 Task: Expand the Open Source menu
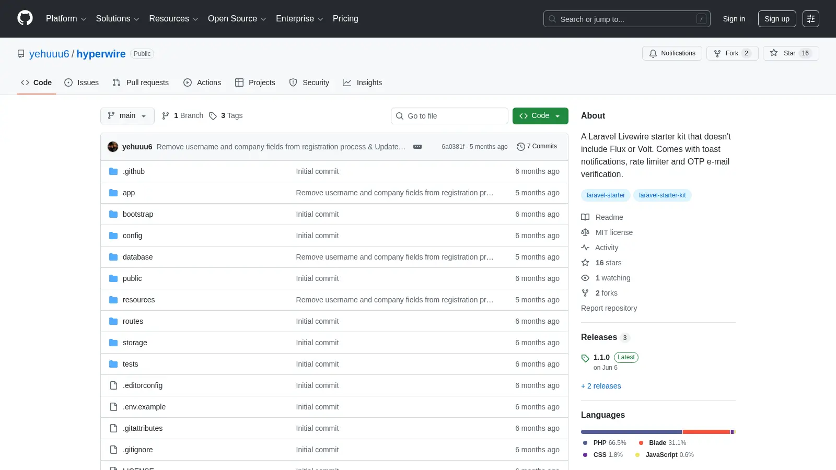click(x=237, y=19)
